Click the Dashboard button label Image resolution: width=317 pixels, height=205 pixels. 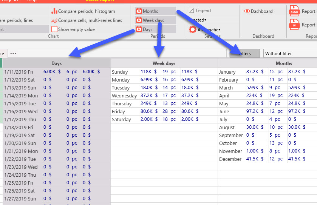tap(261, 11)
